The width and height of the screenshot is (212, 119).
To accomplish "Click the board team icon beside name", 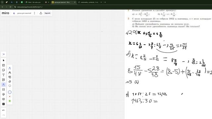I will pyautogui.click(x=14, y=13).
